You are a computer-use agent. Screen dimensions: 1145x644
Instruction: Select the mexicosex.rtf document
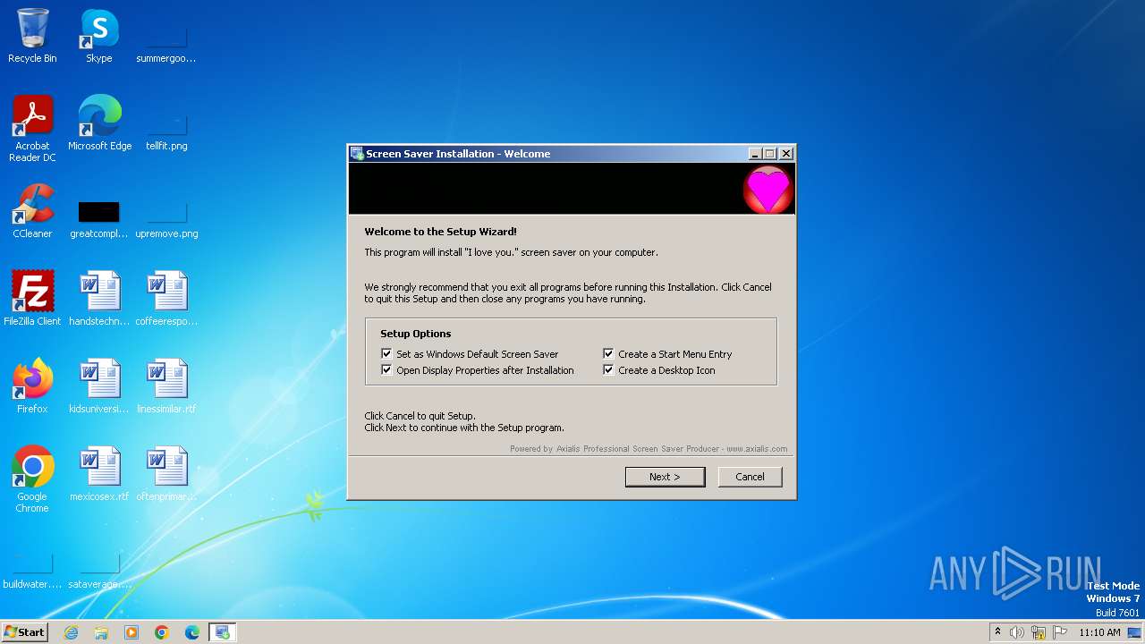(99, 474)
